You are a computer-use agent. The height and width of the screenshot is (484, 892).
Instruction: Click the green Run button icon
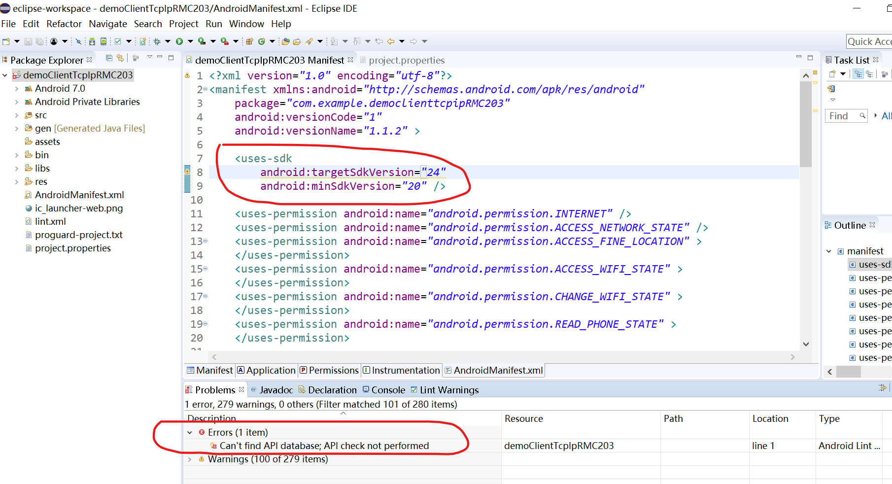(x=179, y=41)
